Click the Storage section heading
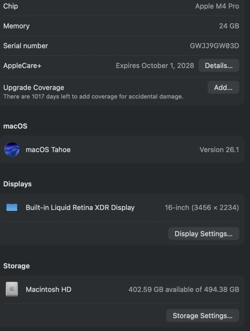Image resolution: width=250 pixels, height=331 pixels. (x=17, y=266)
